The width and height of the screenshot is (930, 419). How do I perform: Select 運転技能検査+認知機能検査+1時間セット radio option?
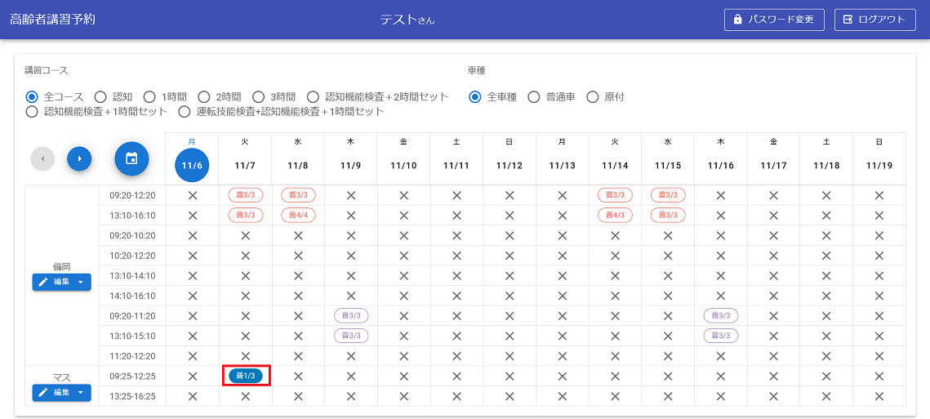[185, 112]
